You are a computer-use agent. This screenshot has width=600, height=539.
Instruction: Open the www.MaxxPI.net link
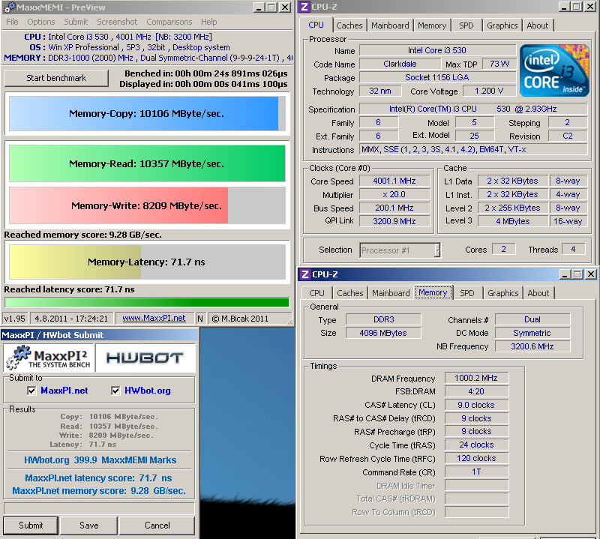pyautogui.click(x=154, y=319)
